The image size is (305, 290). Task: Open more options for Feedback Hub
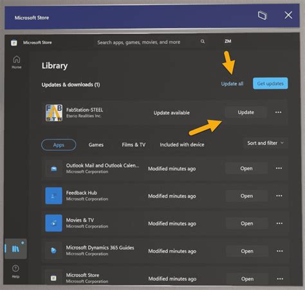coord(279,196)
